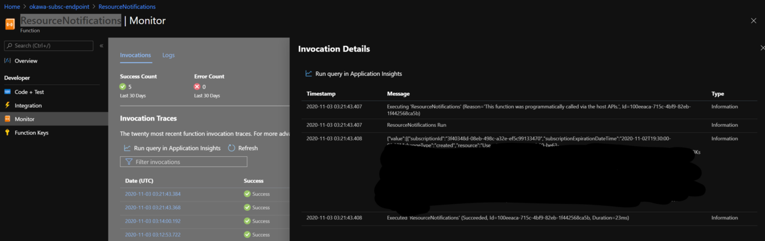The width and height of the screenshot is (765, 241).
Task: Switch to the Logs tab
Action: pyautogui.click(x=168, y=55)
